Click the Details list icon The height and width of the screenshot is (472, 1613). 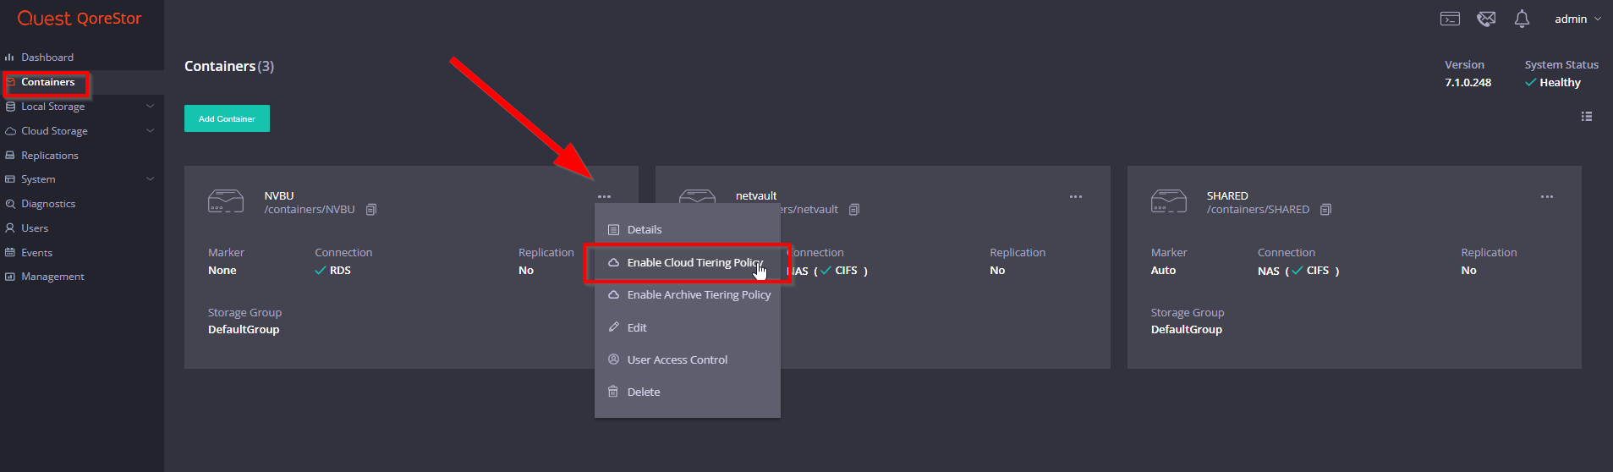click(x=614, y=230)
